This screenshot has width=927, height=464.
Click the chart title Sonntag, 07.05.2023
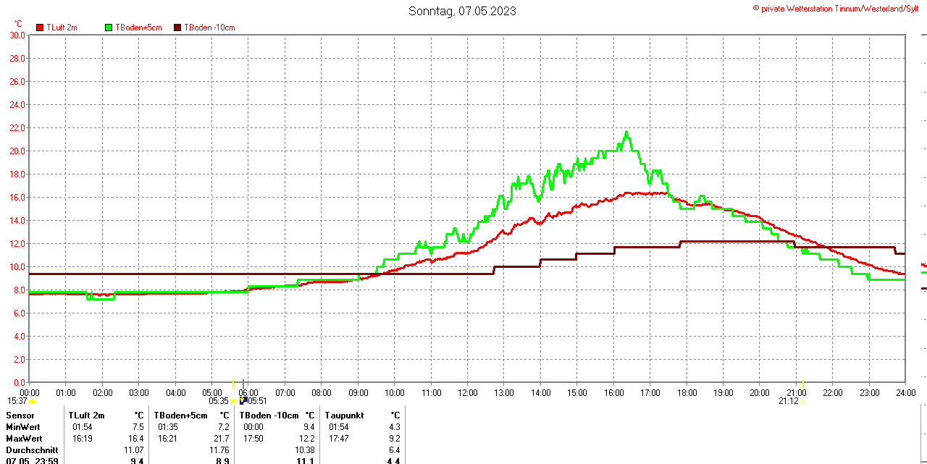click(462, 11)
